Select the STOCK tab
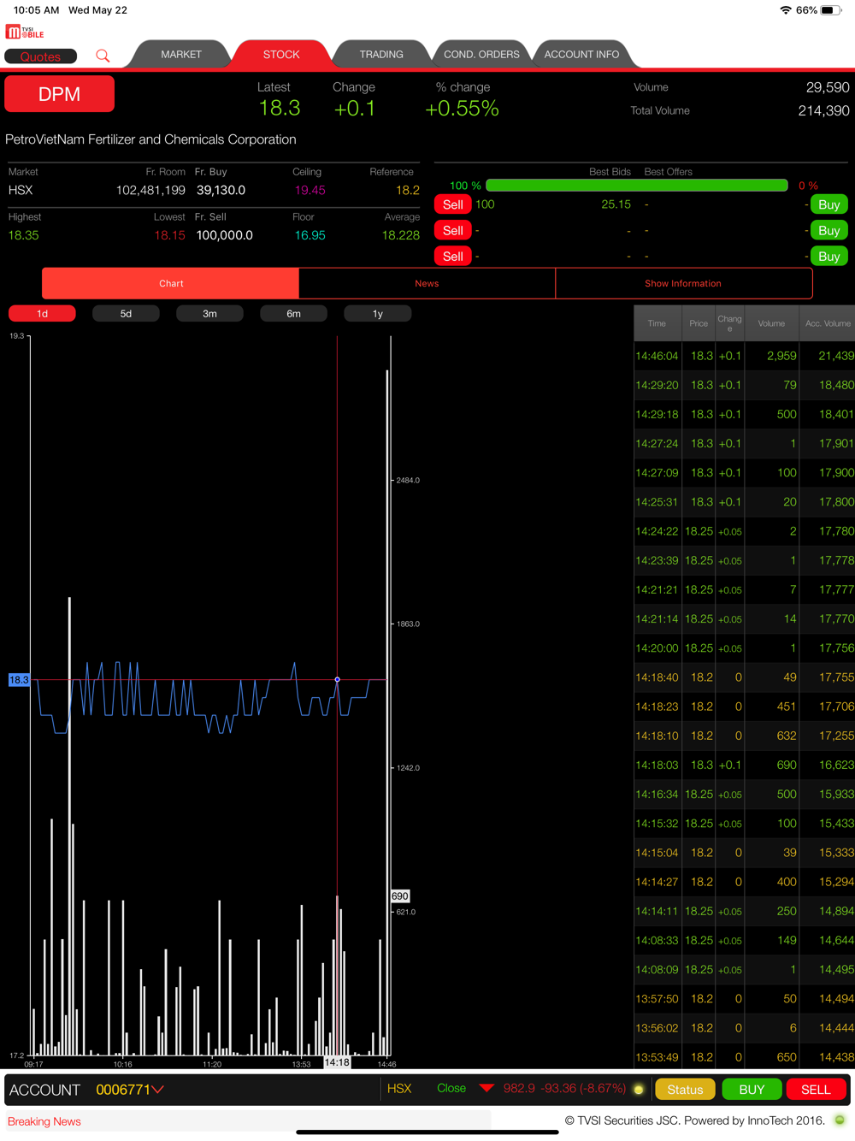Viewport: 855px width, 1141px height. [x=281, y=54]
